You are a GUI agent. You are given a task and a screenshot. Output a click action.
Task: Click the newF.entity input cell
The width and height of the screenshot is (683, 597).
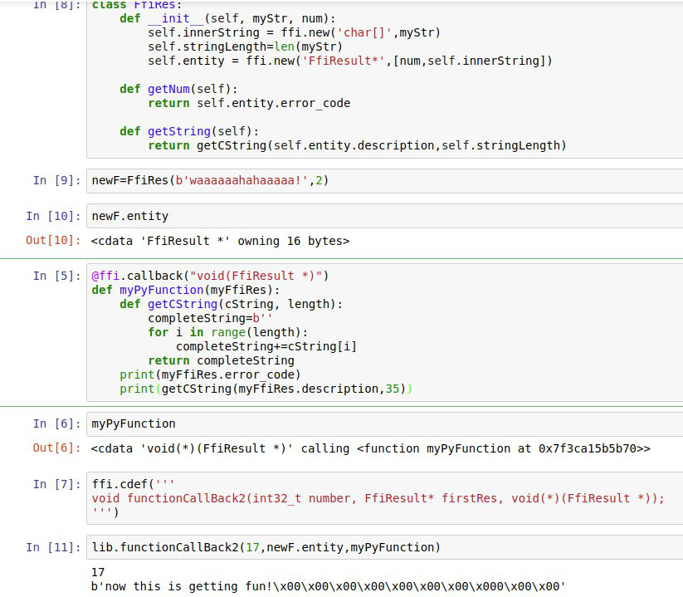coord(382,216)
